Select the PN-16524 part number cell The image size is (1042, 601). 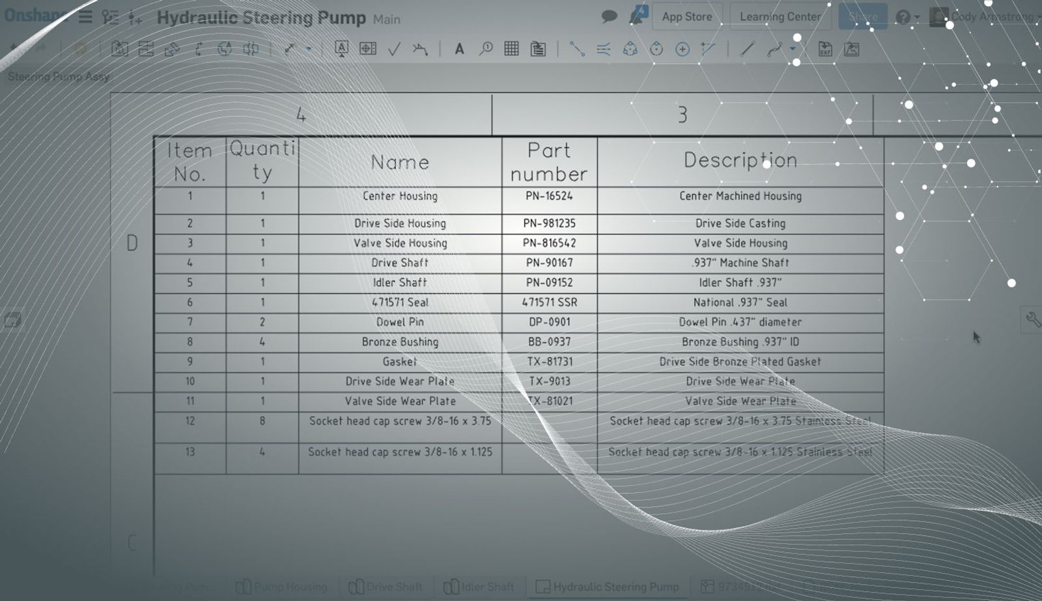pos(549,196)
